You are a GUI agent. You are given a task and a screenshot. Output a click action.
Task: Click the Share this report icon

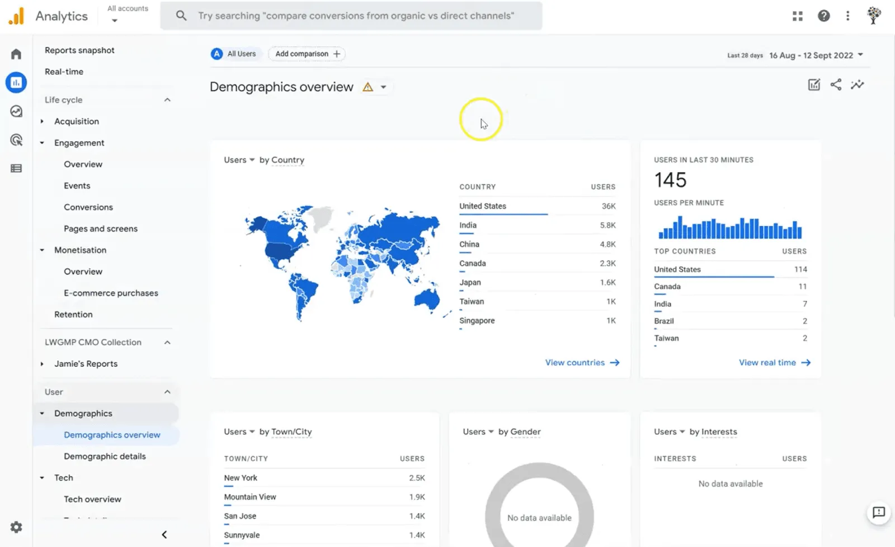pyautogui.click(x=836, y=85)
